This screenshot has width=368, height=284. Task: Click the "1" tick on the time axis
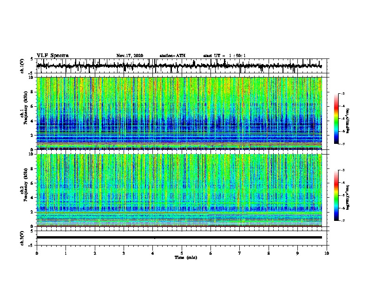click(x=66, y=253)
